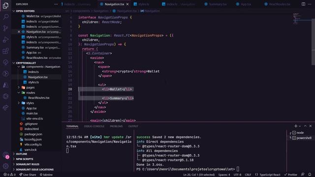Select the node terminal instance

[x=300, y=133]
